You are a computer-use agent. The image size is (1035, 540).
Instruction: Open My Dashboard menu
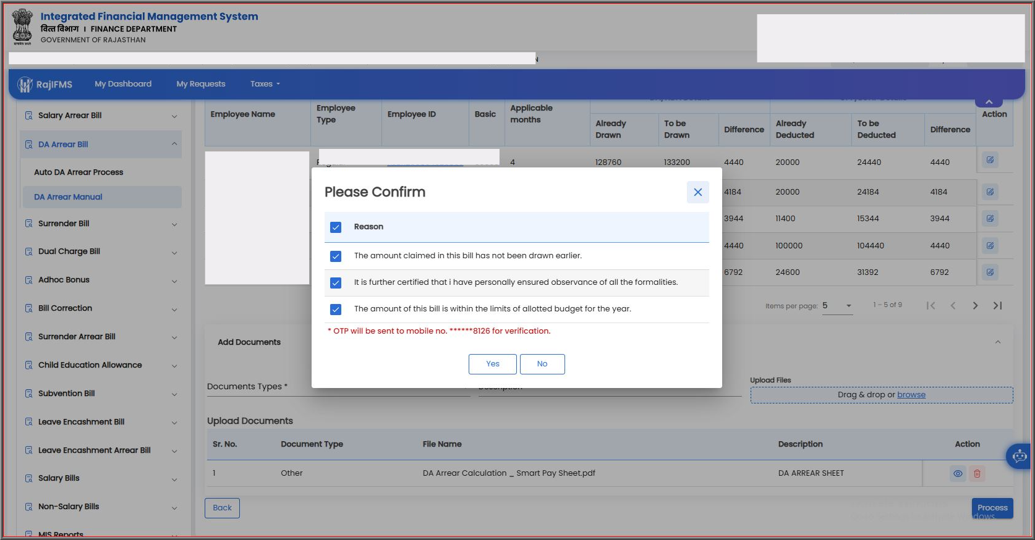click(x=123, y=84)
